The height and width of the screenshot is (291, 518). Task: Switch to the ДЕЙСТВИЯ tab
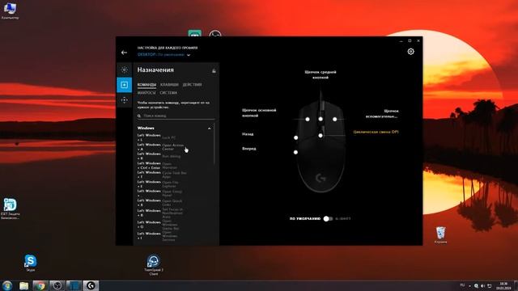click(x=193, y=85)
